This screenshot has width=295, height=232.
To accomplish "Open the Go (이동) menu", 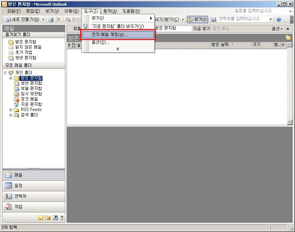I will (72, 11).
